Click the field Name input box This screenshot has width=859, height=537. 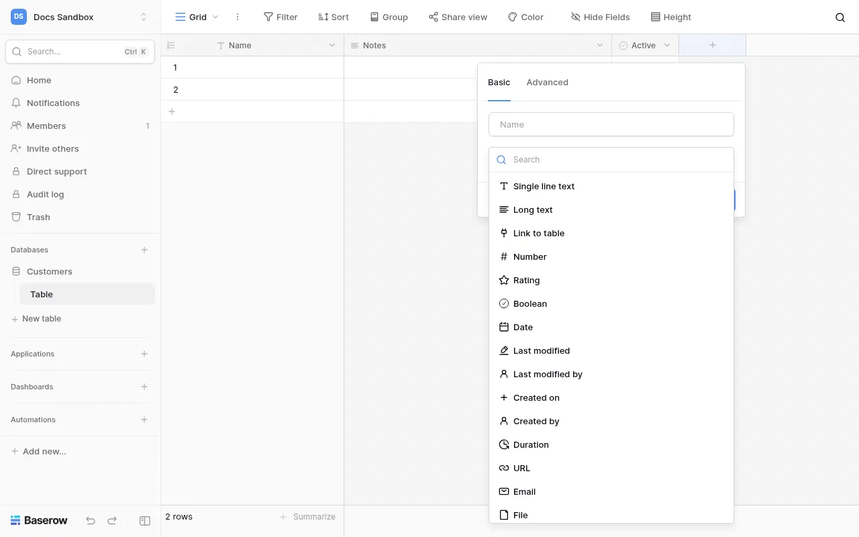(x=611, y=124)
